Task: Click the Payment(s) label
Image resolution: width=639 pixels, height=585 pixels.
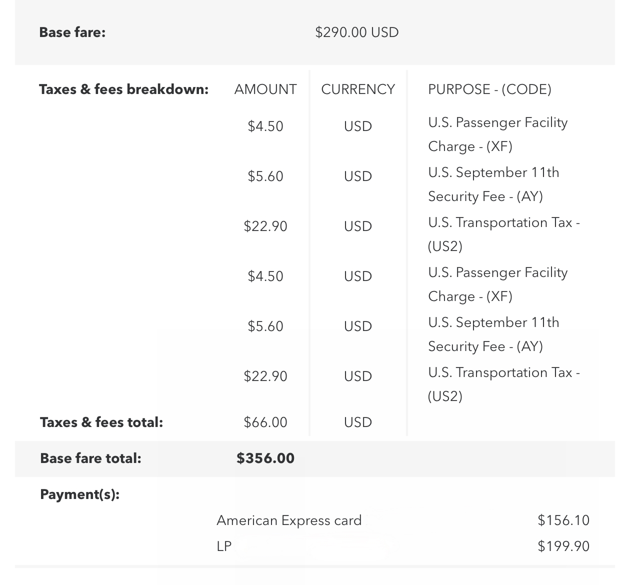Action: [x=80, y=494]
